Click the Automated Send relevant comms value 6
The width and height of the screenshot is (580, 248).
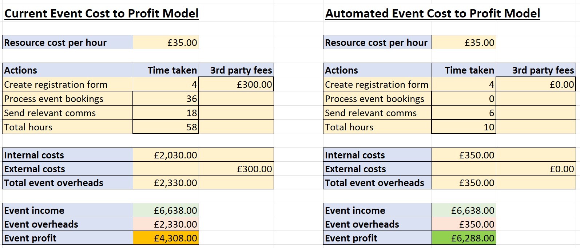pos(464,113)
